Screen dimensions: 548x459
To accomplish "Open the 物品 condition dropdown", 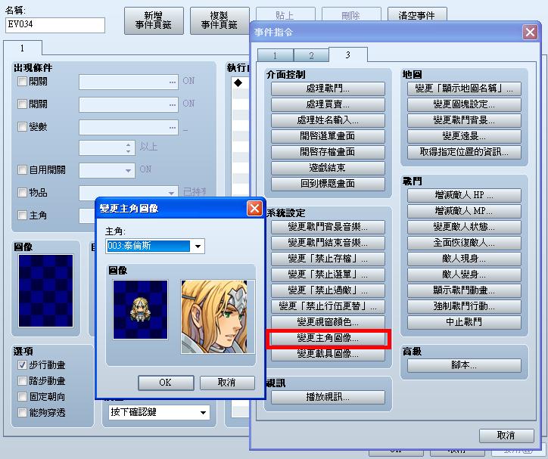I will (129, 193).
